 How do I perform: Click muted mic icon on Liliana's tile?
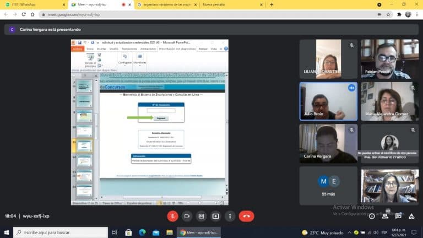click(351, 45)
